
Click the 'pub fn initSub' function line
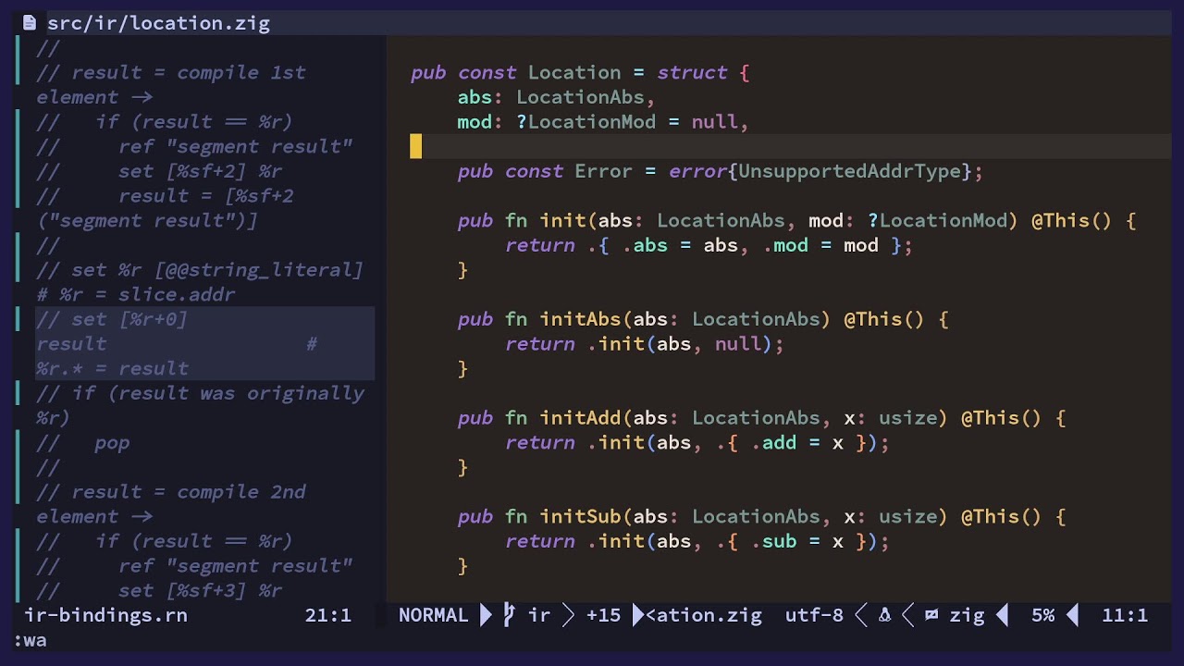coord(761,516)
